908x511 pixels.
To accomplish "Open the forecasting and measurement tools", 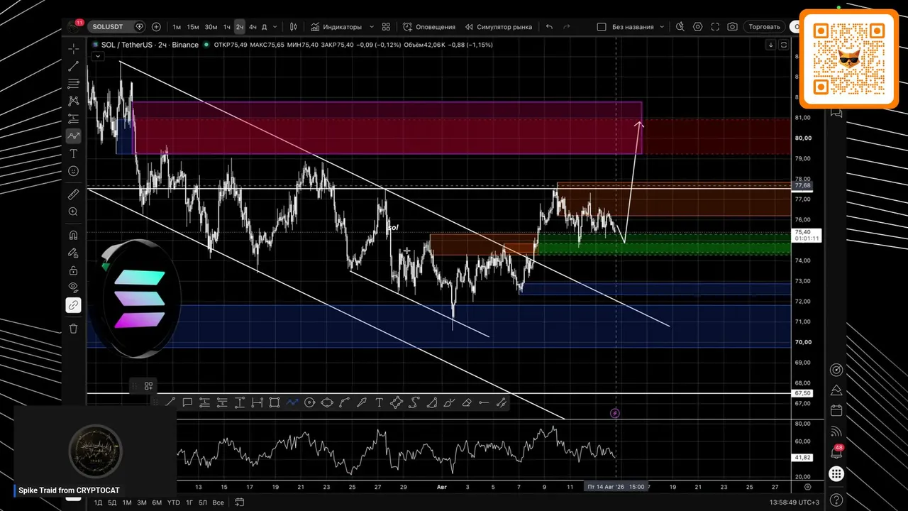I will point(74,119).
